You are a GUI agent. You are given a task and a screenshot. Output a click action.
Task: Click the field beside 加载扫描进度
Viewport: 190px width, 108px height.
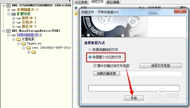coord(152,73)
